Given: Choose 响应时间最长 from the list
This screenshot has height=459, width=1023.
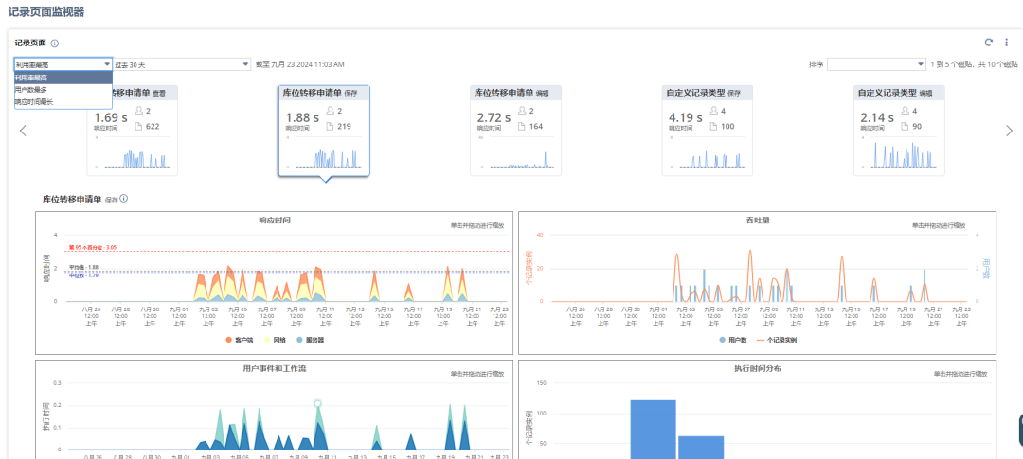Looking at the screenshot, I should (63, 101).
